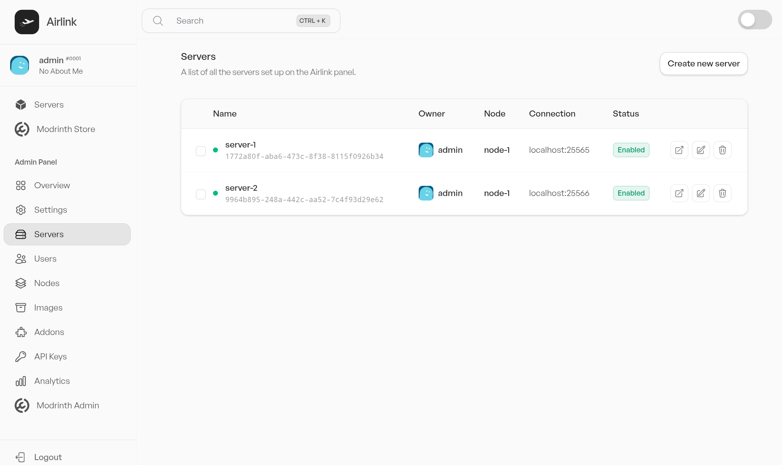This screenshot has height=465, width=782.
Task: Toggle the theme switch at top right
Action: 754,20
